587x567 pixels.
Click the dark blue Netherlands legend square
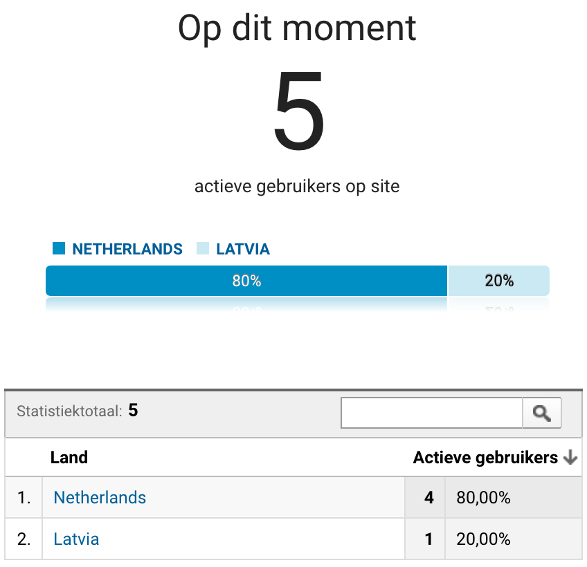coord(59,248)
